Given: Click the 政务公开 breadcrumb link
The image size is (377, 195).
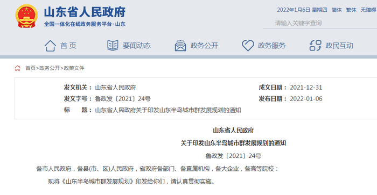Looking at the screenshot, I should tap(50, 68).
